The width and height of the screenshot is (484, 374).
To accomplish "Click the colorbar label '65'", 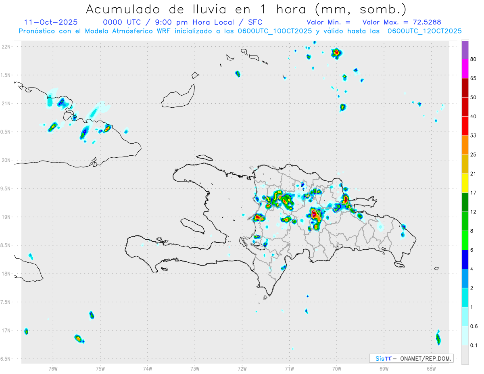I will (473, 78).
